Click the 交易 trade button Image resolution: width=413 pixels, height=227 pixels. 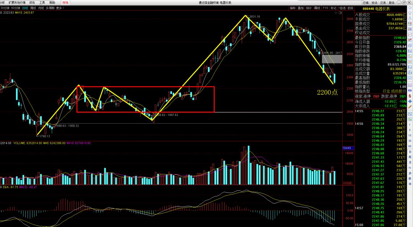click(383, 3)
